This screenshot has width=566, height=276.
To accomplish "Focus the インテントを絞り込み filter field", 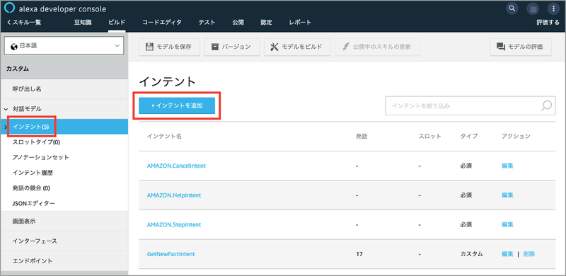I will (470, 105).
